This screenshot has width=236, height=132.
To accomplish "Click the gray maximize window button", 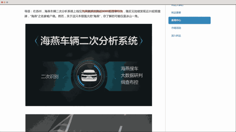I will coord(7,2).
